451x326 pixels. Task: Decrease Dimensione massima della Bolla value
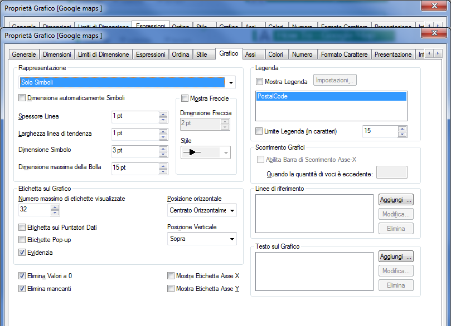click(x=163, y=171)
